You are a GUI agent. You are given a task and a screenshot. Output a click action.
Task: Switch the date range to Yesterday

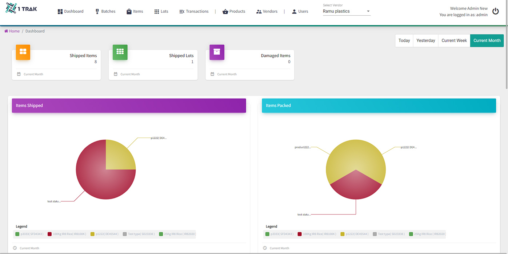click(425, 41)
